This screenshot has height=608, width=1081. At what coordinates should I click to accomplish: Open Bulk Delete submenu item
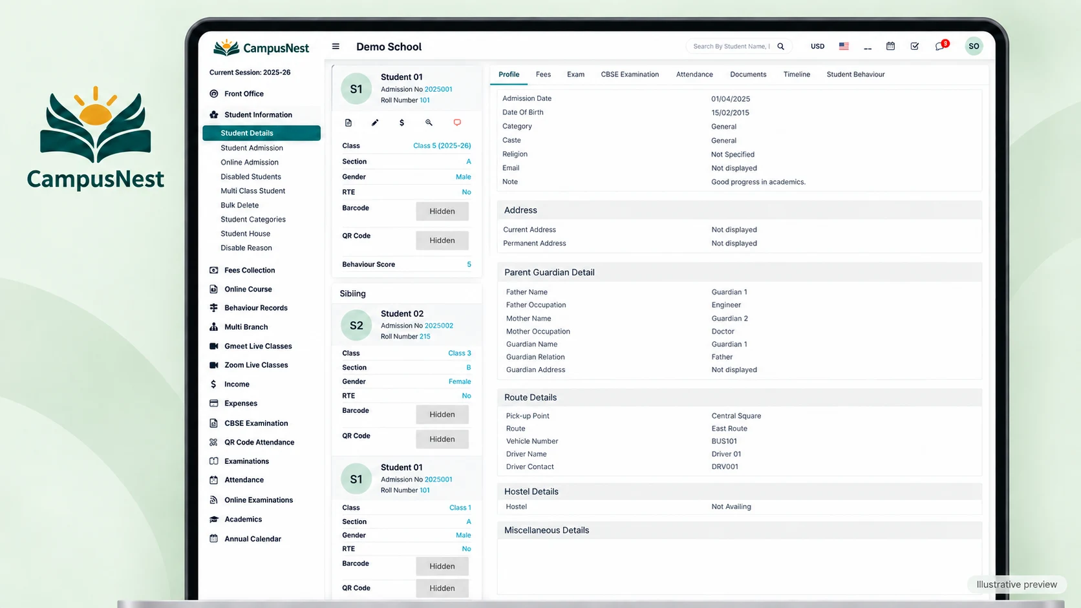pyautogui.click(x=239, y=205)
